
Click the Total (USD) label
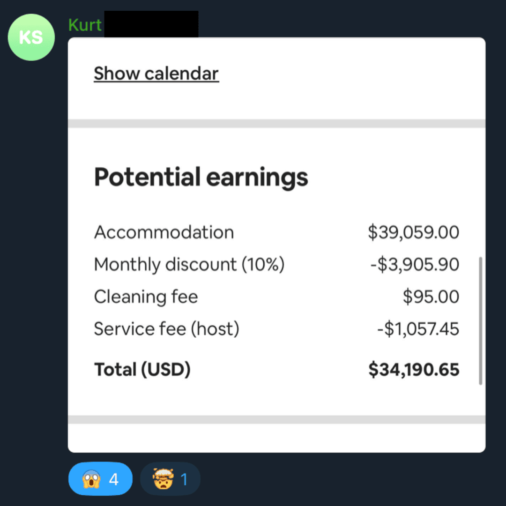[x=142, y=370]
